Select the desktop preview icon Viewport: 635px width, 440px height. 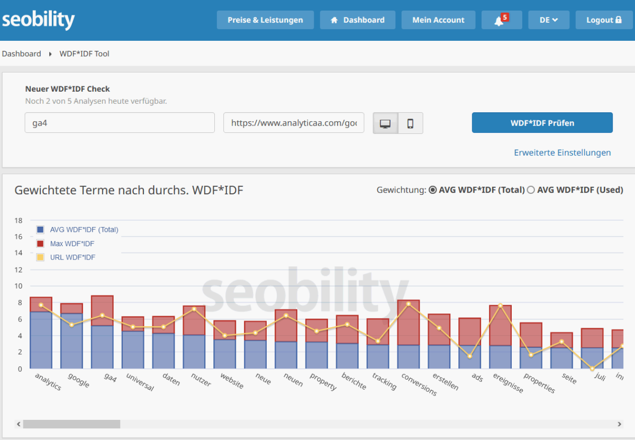(x=385, y=123)
